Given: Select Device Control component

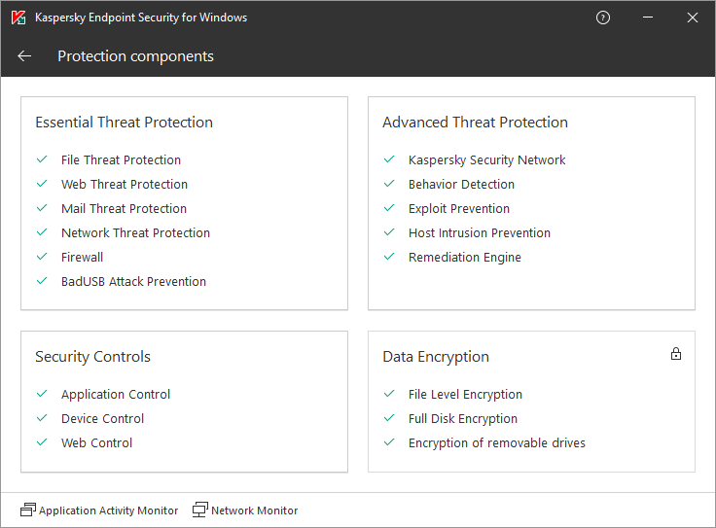Looking at the screenshot, I should pos(102,418).
